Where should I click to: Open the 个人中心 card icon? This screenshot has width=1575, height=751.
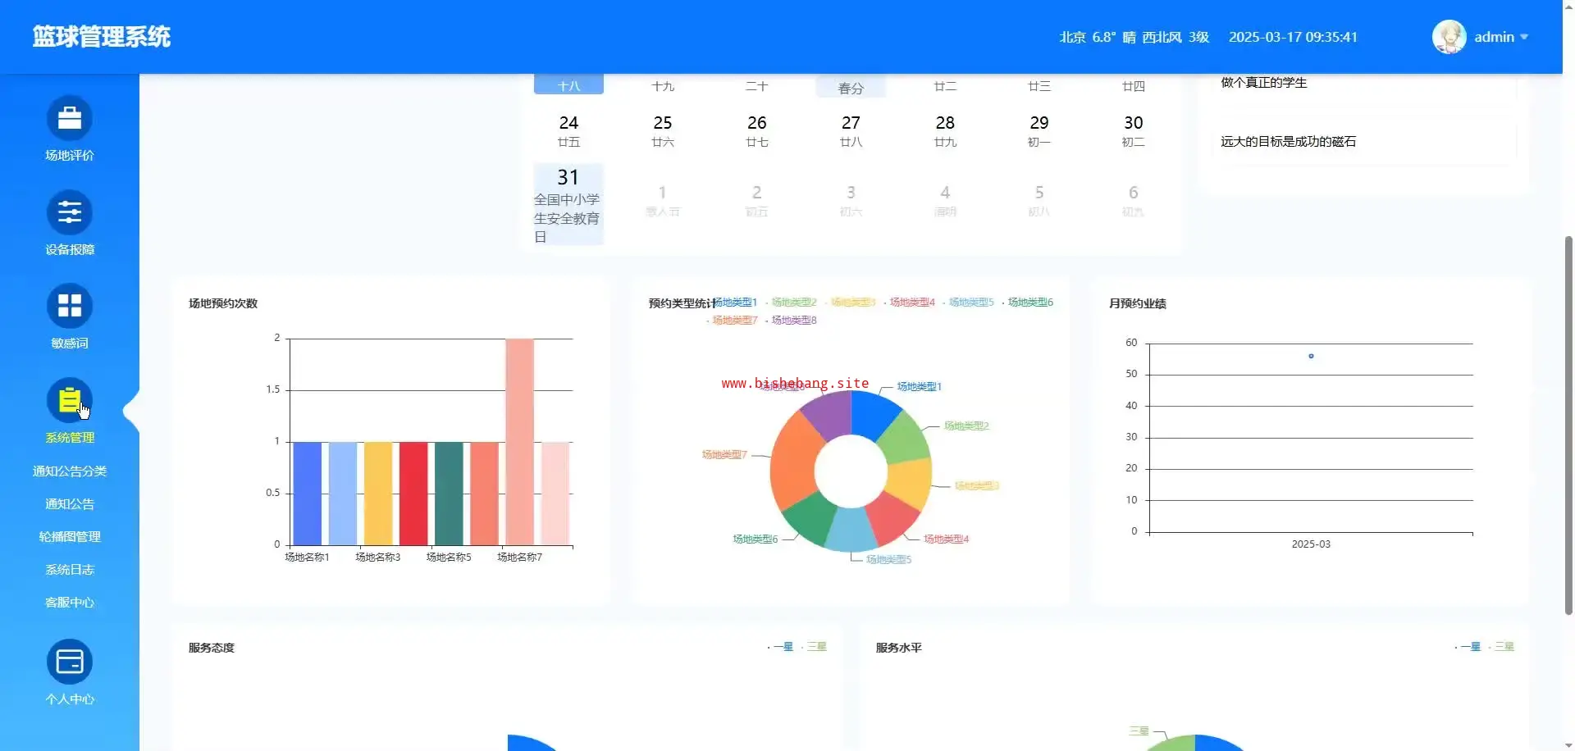coord(70,662)
